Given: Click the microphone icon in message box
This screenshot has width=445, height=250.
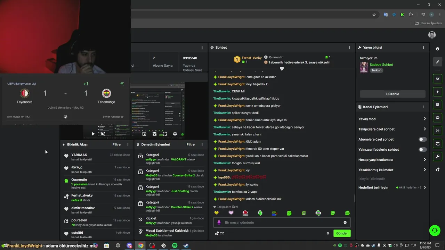Looking at the screenshot, I should [x=219, y=223].
